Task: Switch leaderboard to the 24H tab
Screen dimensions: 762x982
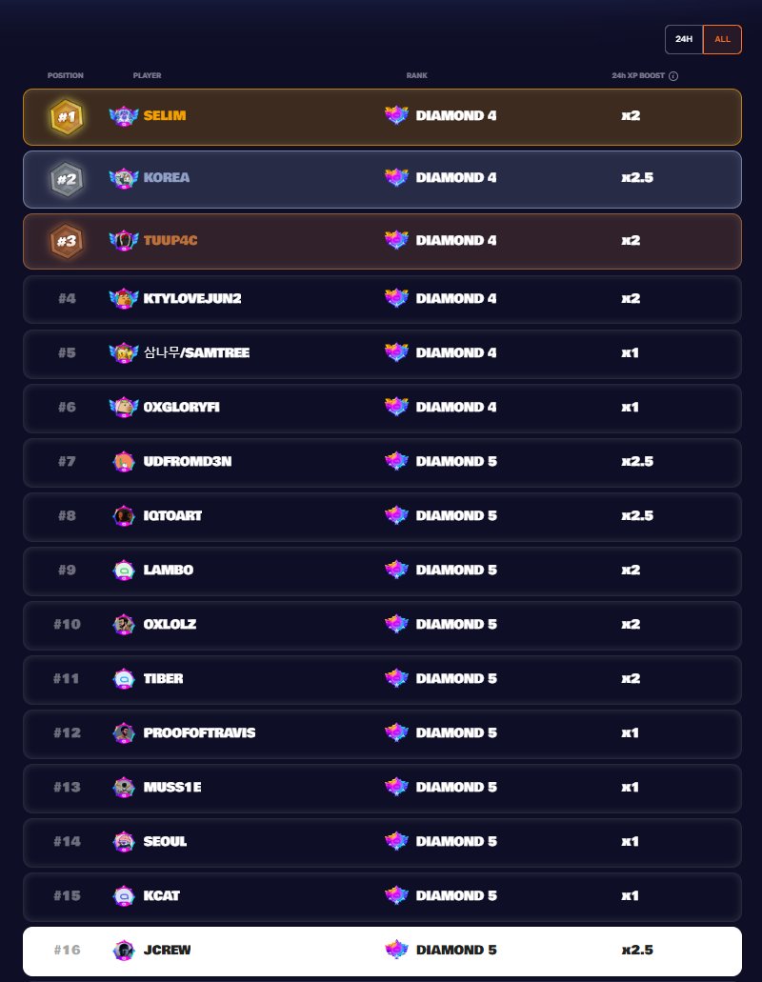Action: [x=684, y=39]
